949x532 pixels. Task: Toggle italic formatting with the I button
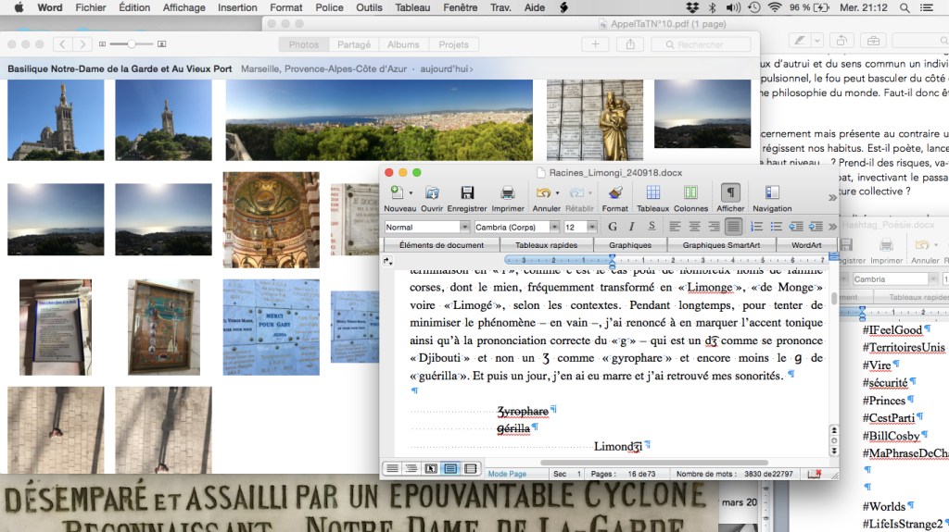click(630, 227)
